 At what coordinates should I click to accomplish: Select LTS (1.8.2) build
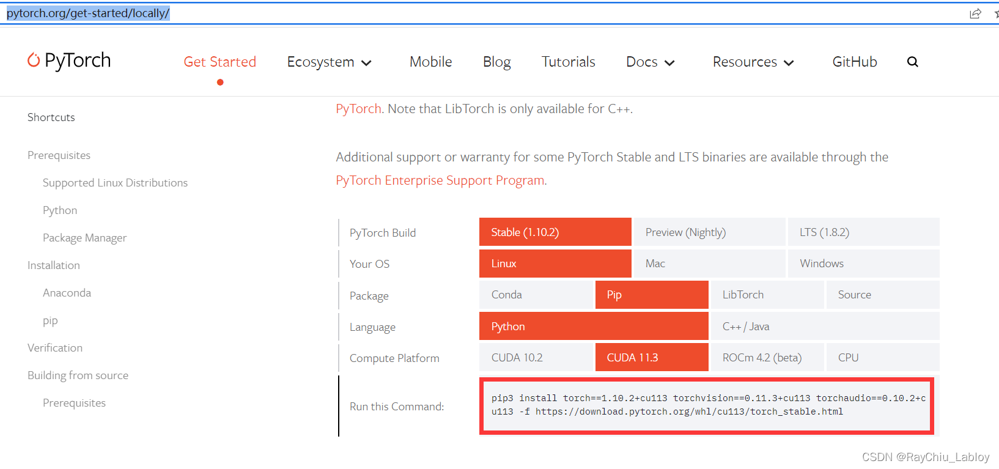[864, 232]
